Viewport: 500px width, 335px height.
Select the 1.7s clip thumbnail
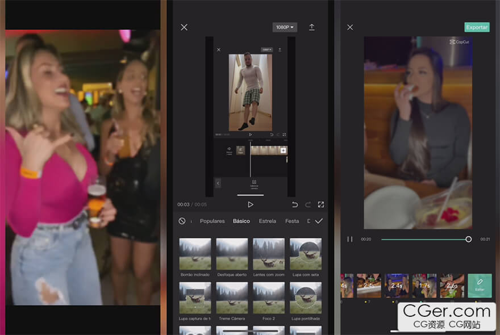[424, 286]
